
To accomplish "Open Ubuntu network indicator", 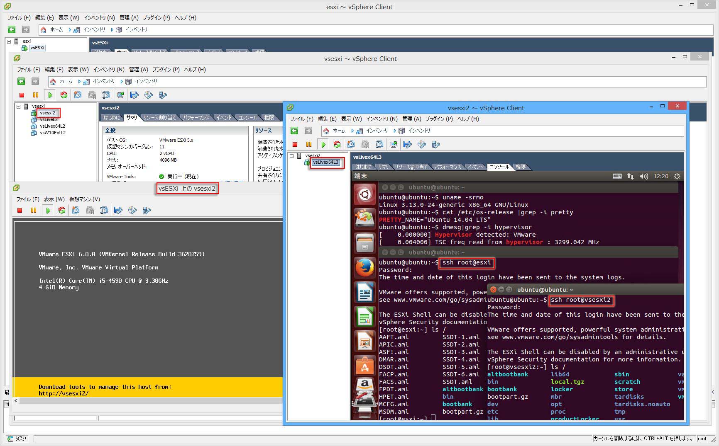I will [x=630, y=176].
